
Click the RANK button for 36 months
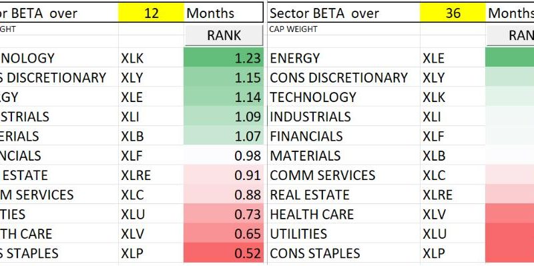[510, 35]
